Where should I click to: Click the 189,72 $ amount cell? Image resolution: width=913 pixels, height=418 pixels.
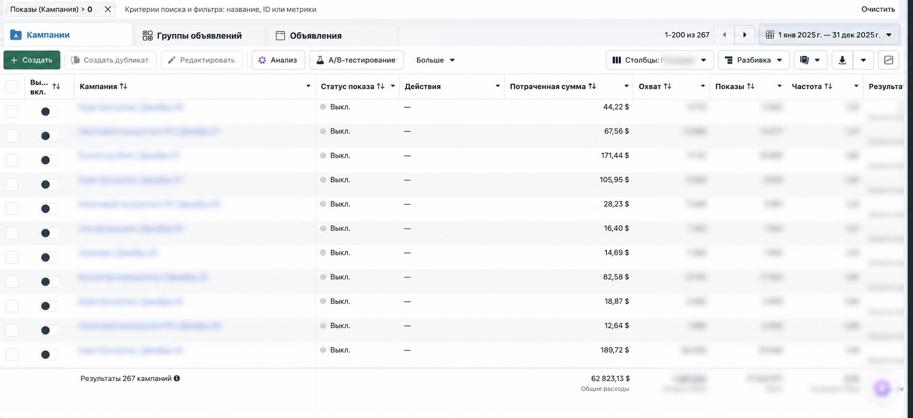(614, 350)
